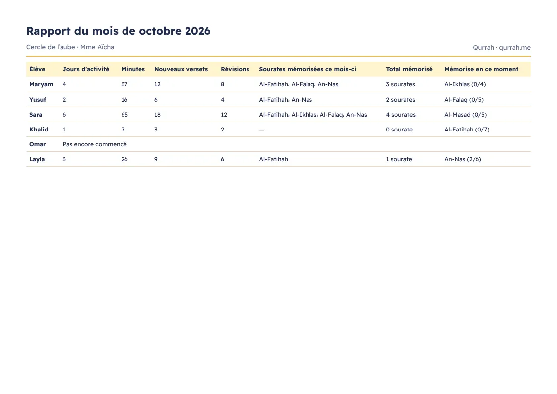
Task: Click the 'Qurrah · qurrah.me' text
Action: (x=501, y=47)
